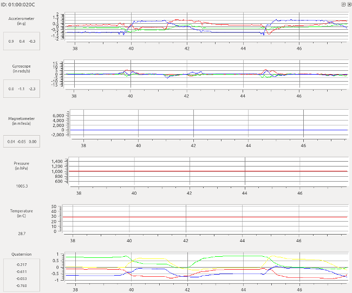Image resolution: width=352 pixels, height=293 pixels.
Task: Click the ID: 01:00:020C title text
Action: click(18, 4)
